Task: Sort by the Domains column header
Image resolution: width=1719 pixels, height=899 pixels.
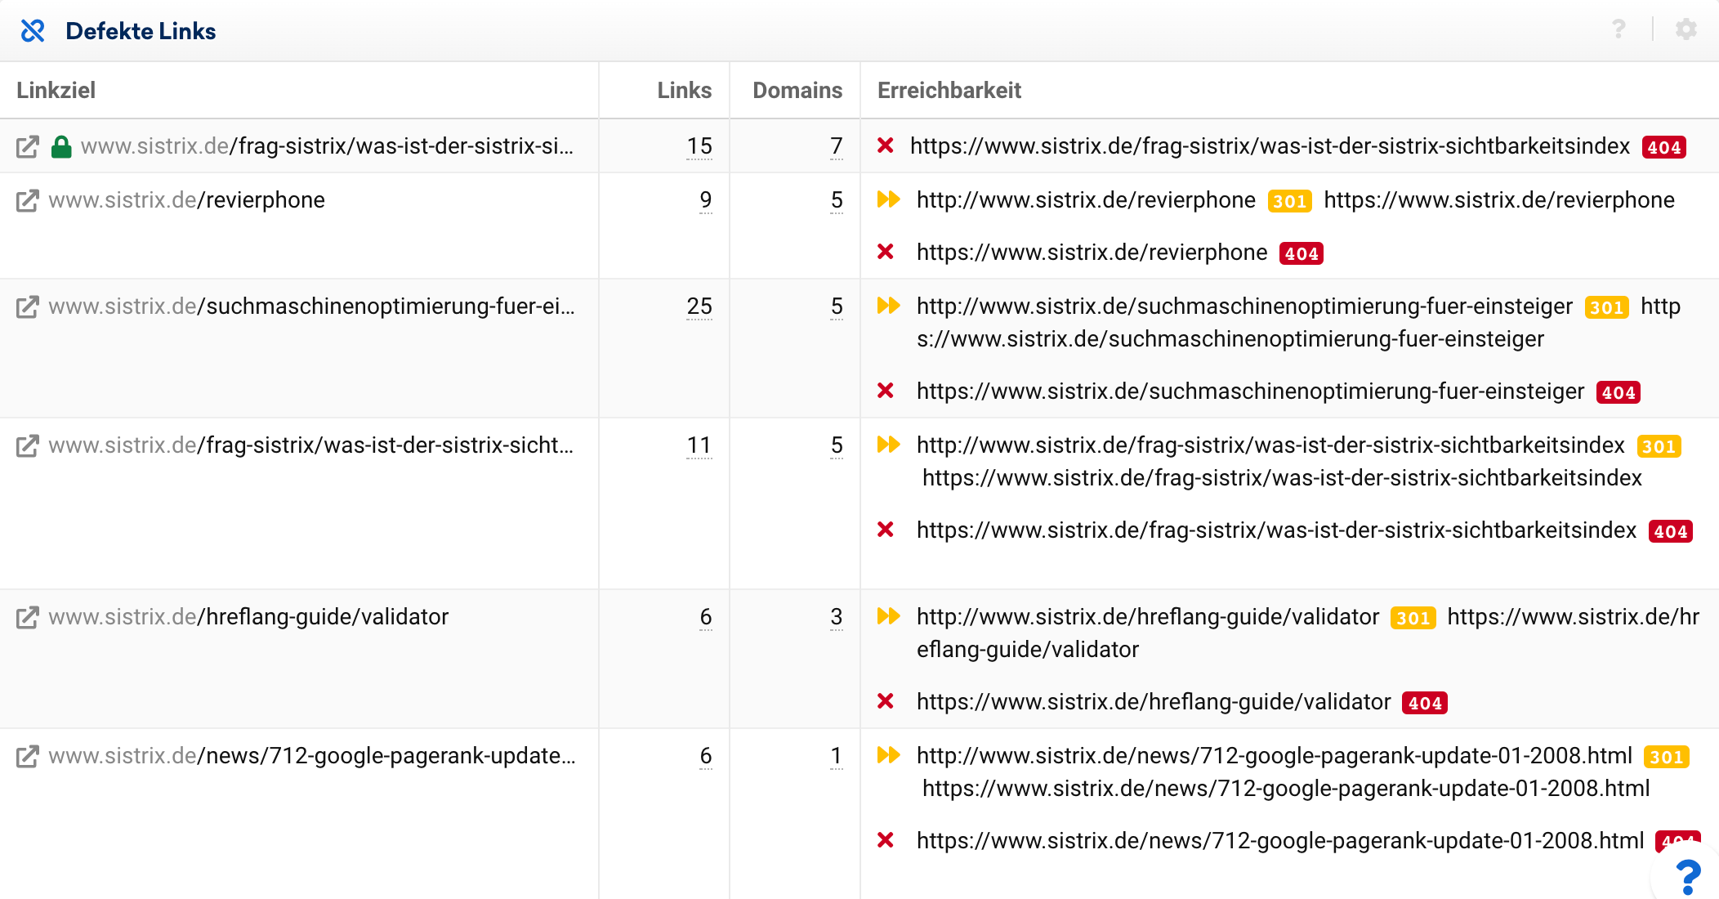Action: pos(797,90)
